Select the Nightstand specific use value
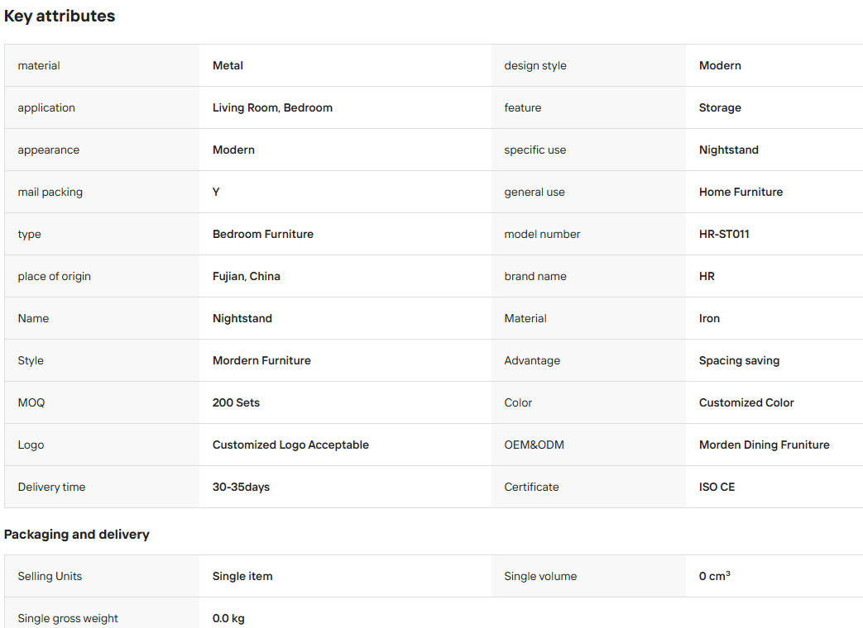This screenshot has height=628, width=863. (729, 150)
